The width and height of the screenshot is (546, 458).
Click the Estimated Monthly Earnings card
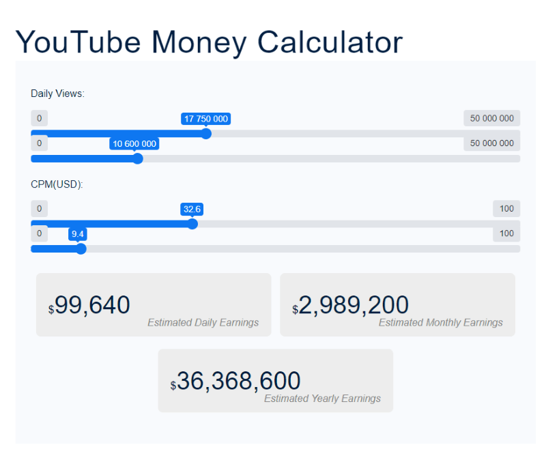click(x=397, y=304)
